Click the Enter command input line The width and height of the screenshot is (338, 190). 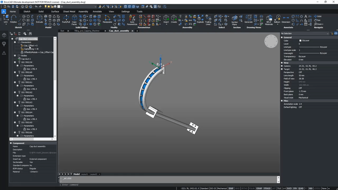pos(168,185)
